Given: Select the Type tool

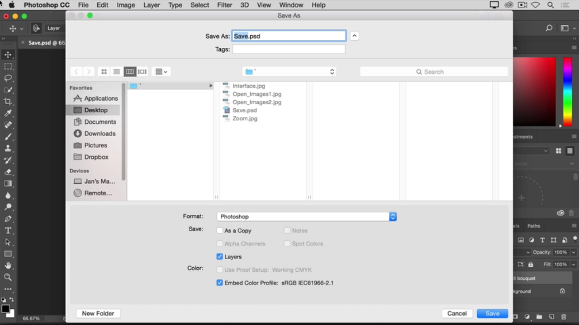Looking at the screenshot, I should [x=8, y=231].
